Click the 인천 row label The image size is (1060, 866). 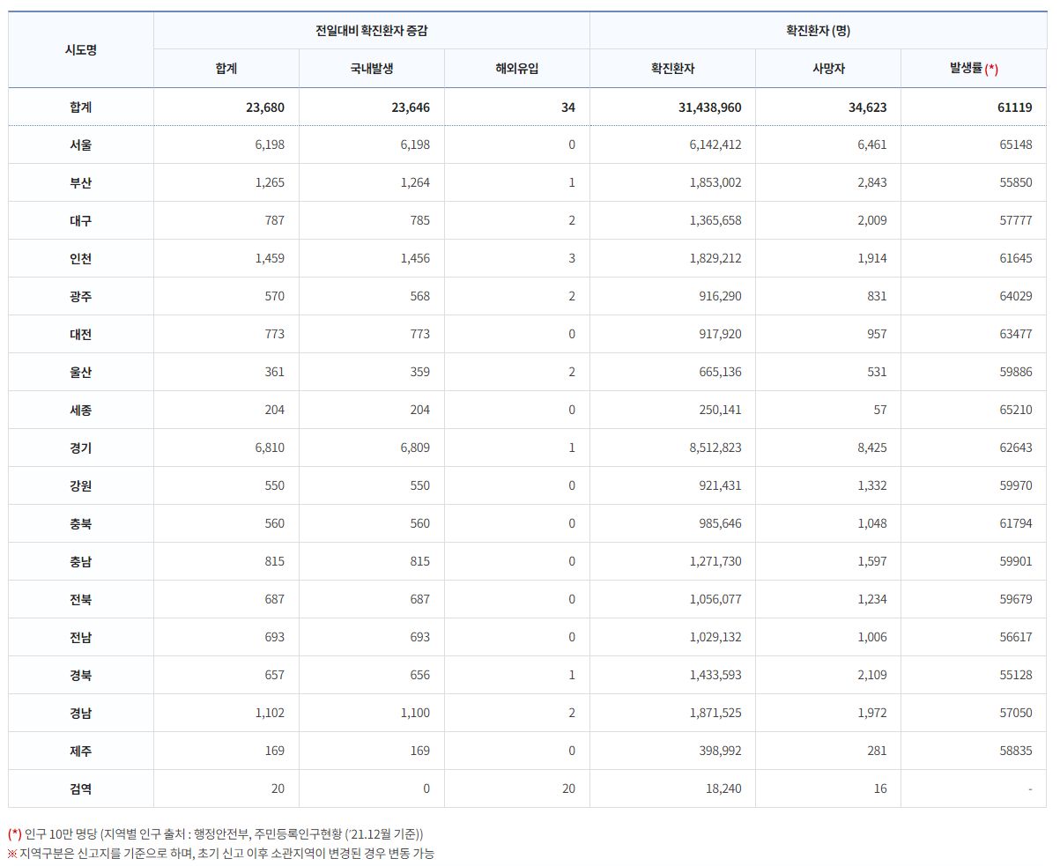click(x=81, y=258)
